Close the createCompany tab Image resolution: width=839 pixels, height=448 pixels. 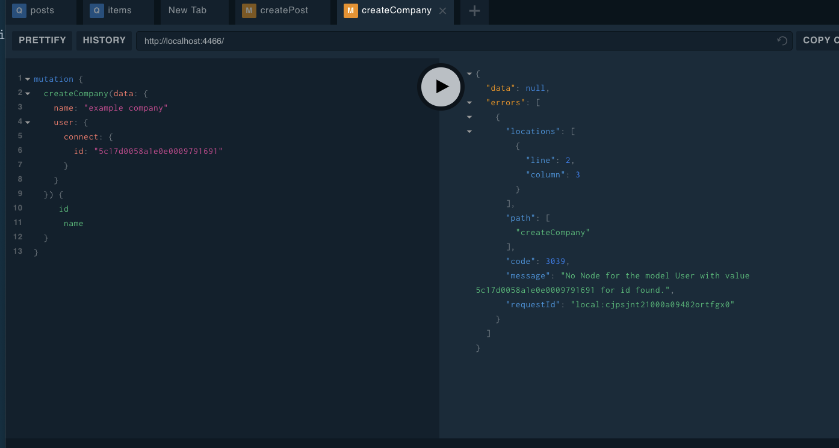coord(443,11)
